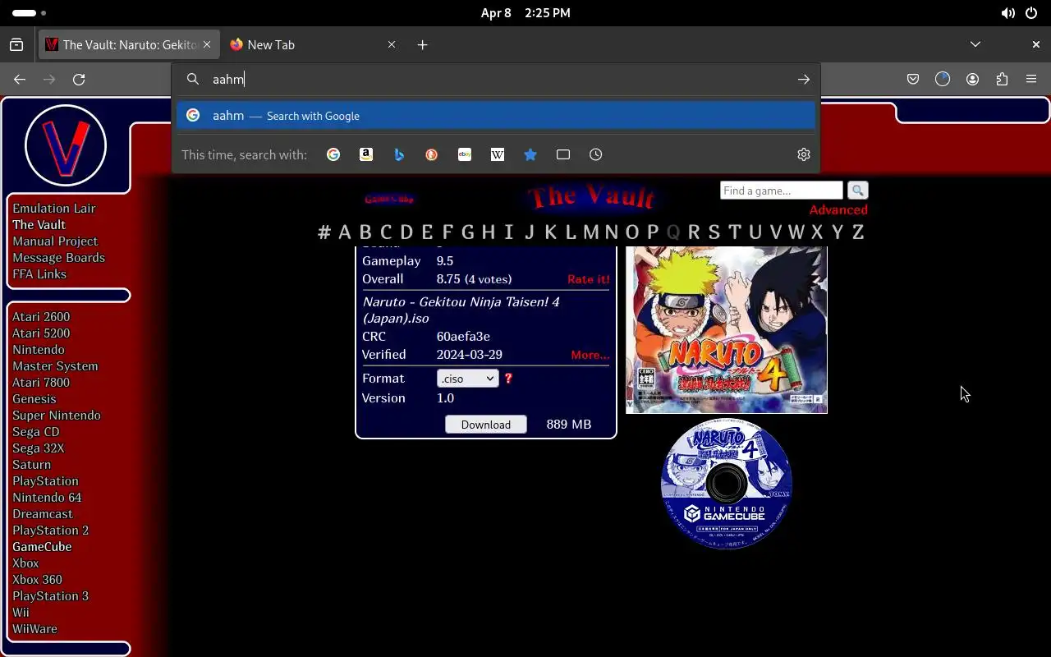This screenshot has height=657, width=1051.
Task: Click GameCube logo in page header
Action: [x=389, y=199]
